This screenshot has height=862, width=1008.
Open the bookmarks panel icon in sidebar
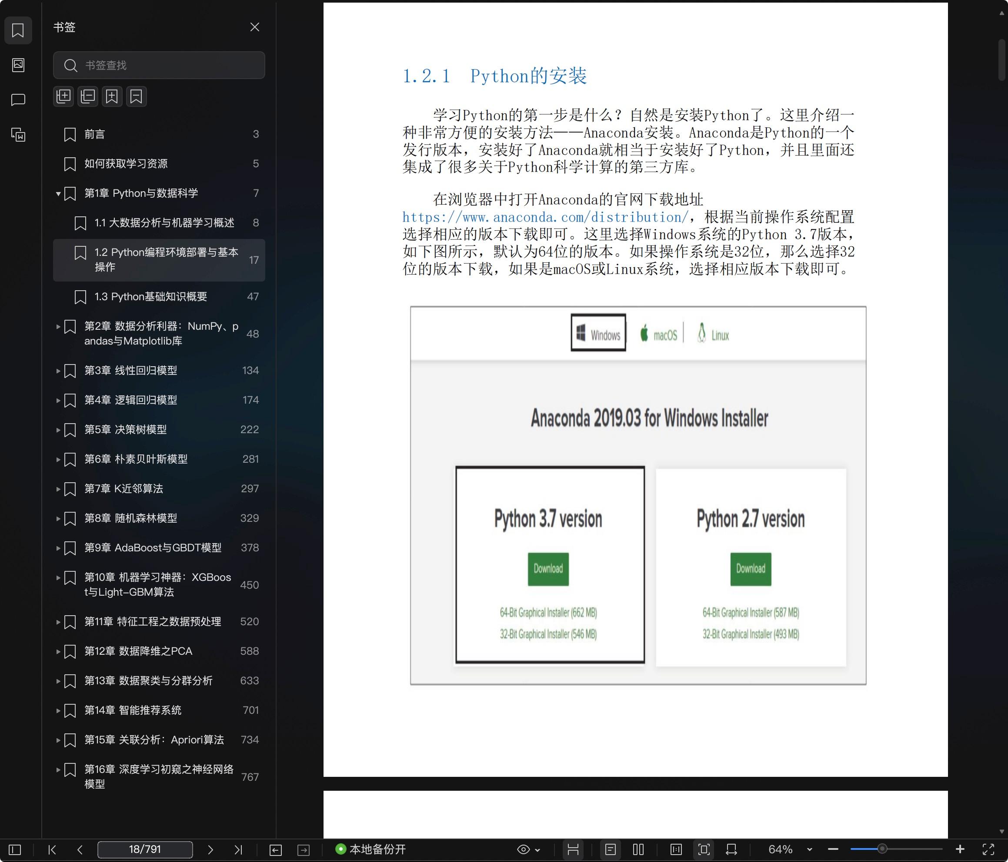18,30
